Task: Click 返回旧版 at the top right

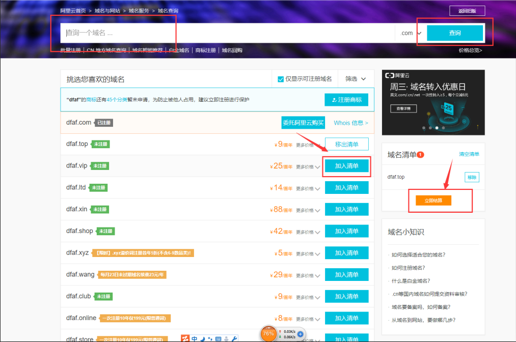Action: (x=467, y=11)
